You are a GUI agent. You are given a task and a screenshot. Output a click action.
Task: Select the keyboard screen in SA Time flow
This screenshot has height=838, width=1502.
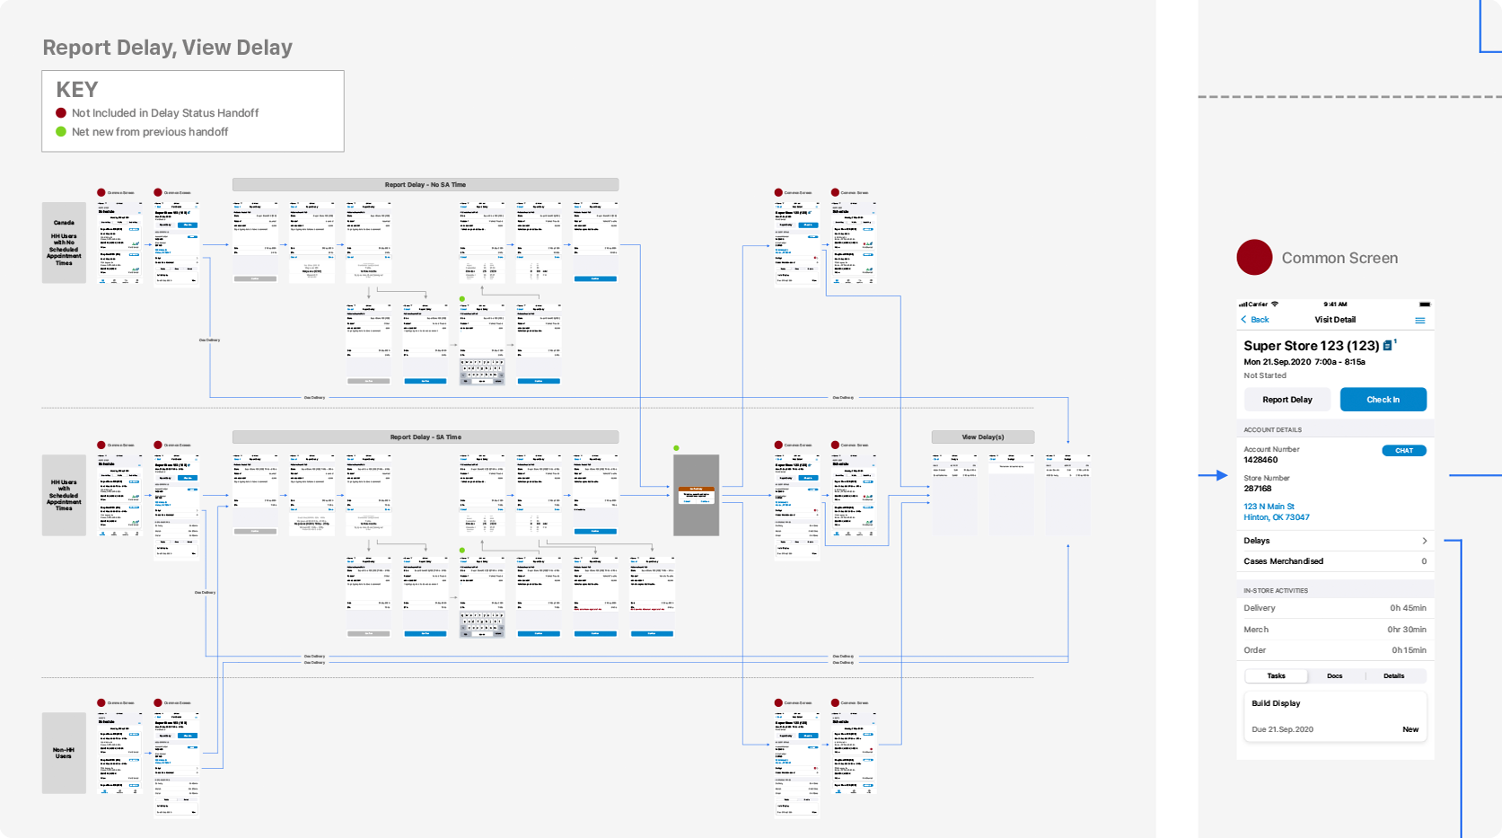tap(482, 597)
